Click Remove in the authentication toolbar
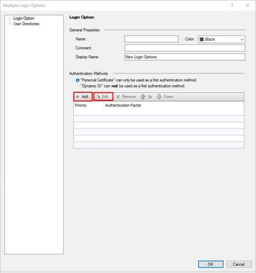Screen dimensions: 256x273 point(126,97)
